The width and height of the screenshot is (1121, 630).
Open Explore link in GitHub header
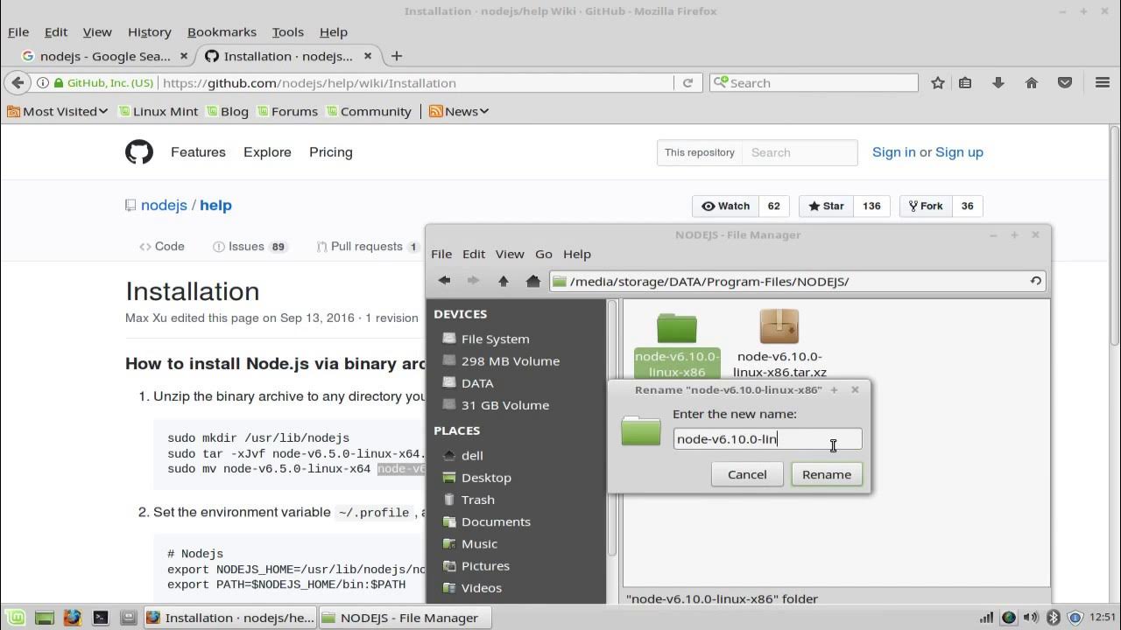[x=267, y=152]
